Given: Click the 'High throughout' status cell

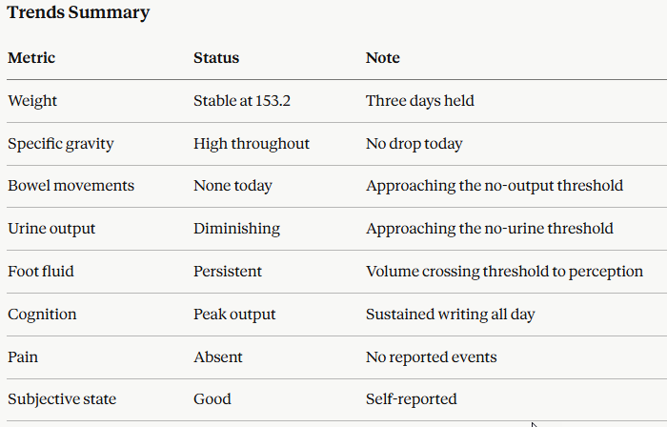Looking at the screenshot, I should (x=252, y=144).
